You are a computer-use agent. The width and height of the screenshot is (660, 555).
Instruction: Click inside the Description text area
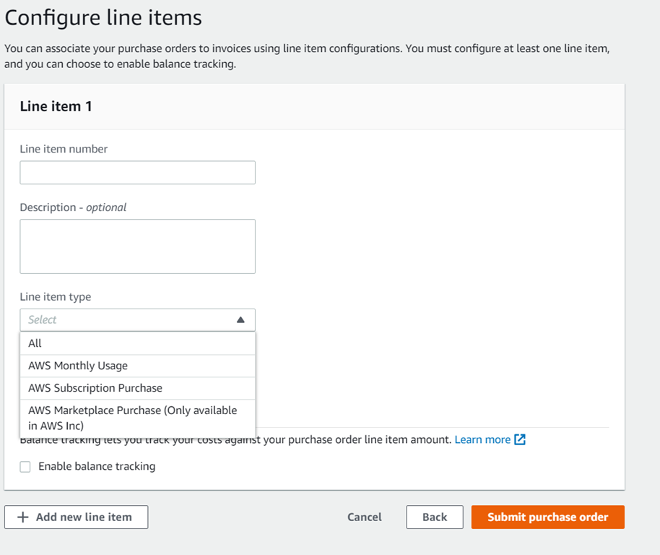(137, 246)
